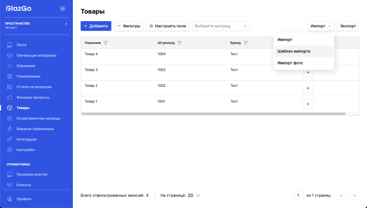This screenshot has height=208, width=367.
Task: Filter by Штрихкод column funnel icon
Action: [x=180, y=43]
